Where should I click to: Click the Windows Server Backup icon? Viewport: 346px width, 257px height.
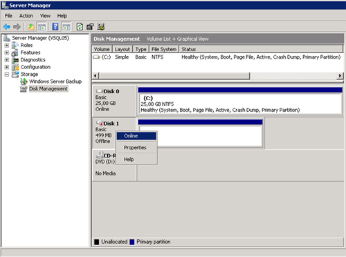(x=24, y=82)
